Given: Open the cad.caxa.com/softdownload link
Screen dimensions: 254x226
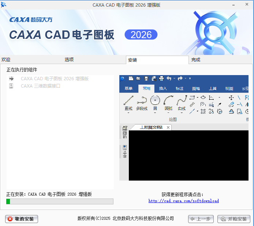Looking at the screenshot, I should pos(183,201).
